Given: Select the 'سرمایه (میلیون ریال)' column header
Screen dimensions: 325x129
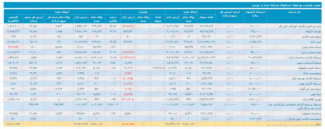Looking at the screenshot, I should click(x=255, y=14).
